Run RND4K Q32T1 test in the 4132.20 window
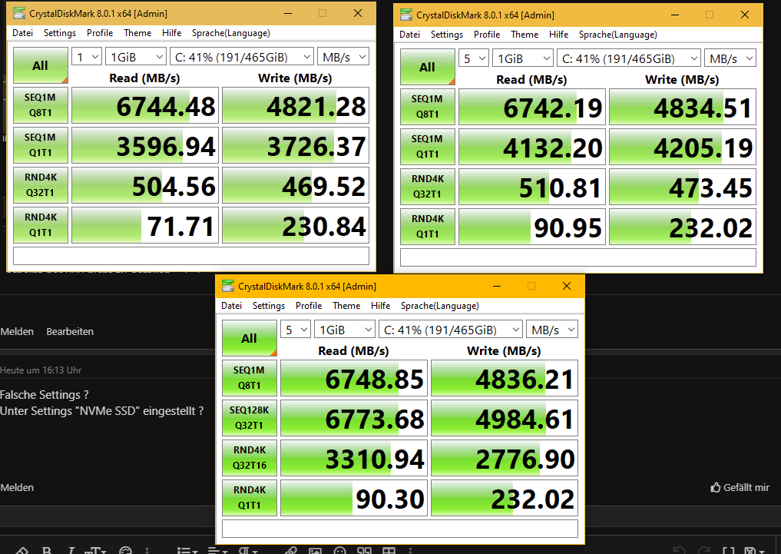The height and width of the screenshot is (554, 781). tap(427, 186)
